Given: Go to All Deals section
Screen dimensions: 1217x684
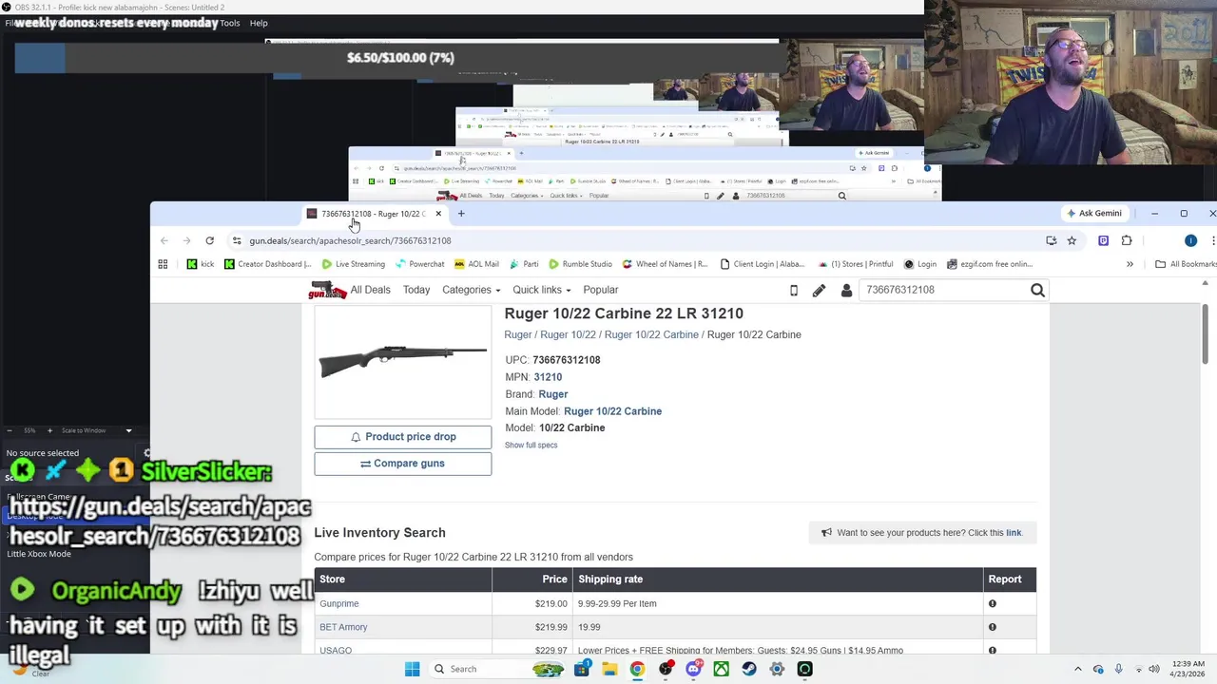Looking at the screenshot, I should pyautogui.click(x=370, y=290).
